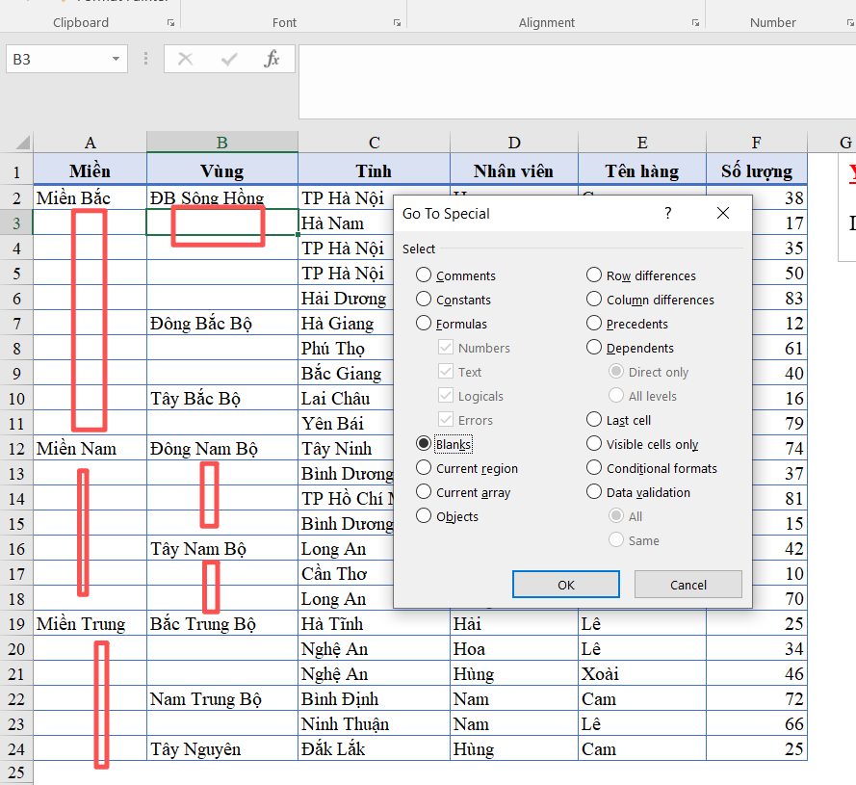Click the formula bar Cancel X icon
The width and height of the screenshot is (856, 785).
click(186, 60)
